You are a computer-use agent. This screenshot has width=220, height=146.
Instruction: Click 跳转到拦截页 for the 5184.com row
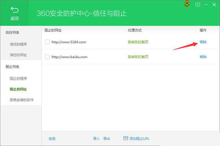click(x=138, y=42)
